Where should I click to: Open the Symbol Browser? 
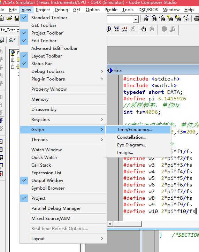(63, 188)
